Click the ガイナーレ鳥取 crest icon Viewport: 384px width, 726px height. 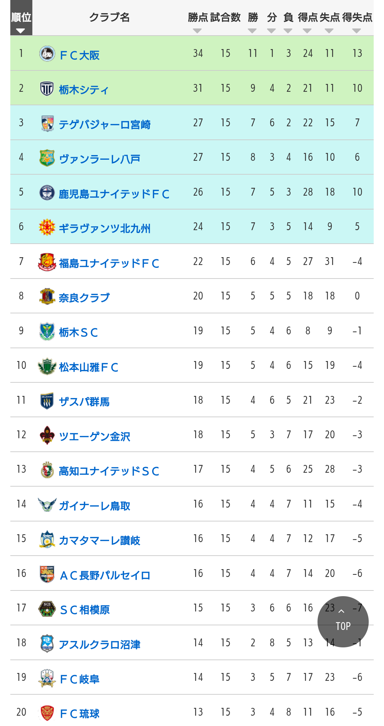point(47,505)
